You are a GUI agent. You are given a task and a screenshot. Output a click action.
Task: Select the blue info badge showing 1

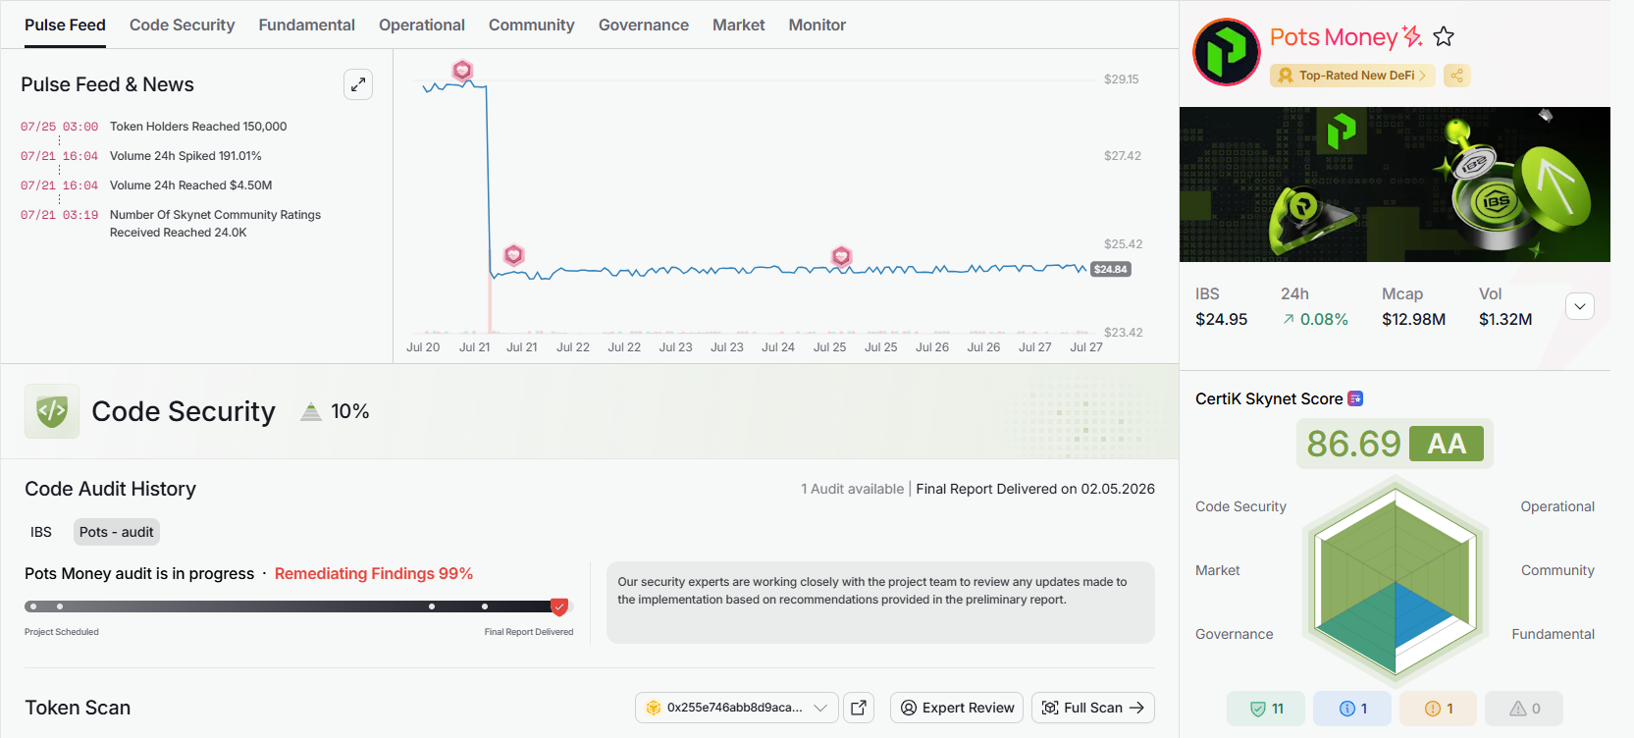[x=1352, y=709]
